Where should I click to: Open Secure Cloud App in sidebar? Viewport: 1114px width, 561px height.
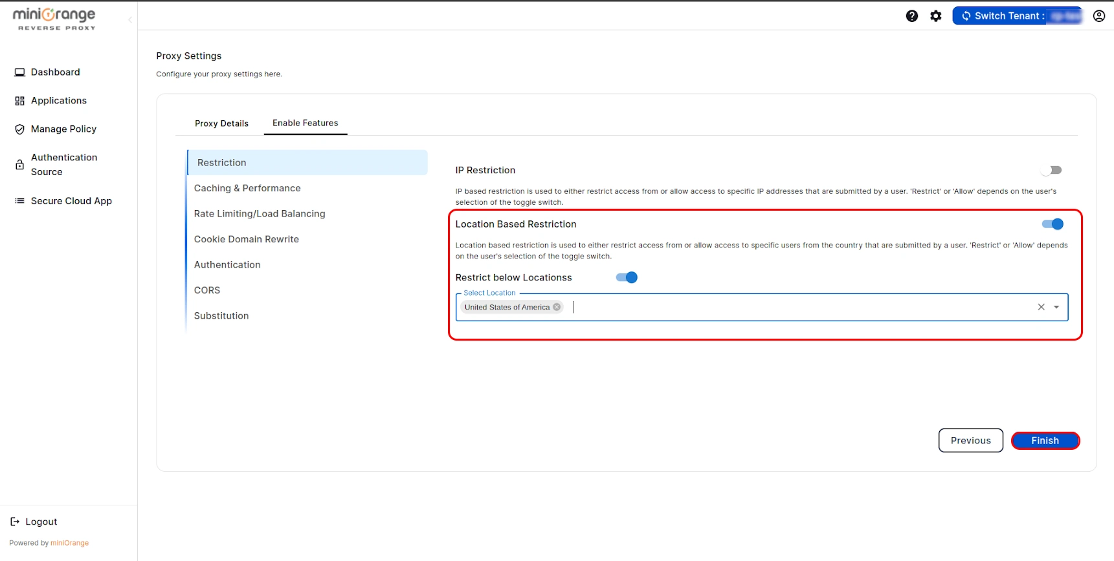coord(71,201)
